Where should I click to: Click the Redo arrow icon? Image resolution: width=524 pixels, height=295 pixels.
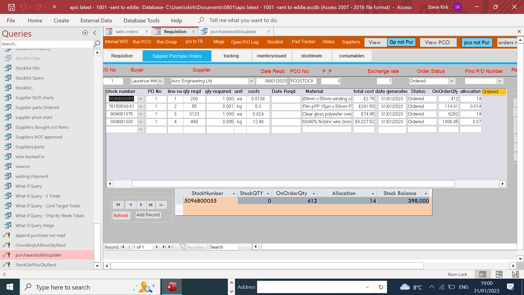tap(38, 7)
